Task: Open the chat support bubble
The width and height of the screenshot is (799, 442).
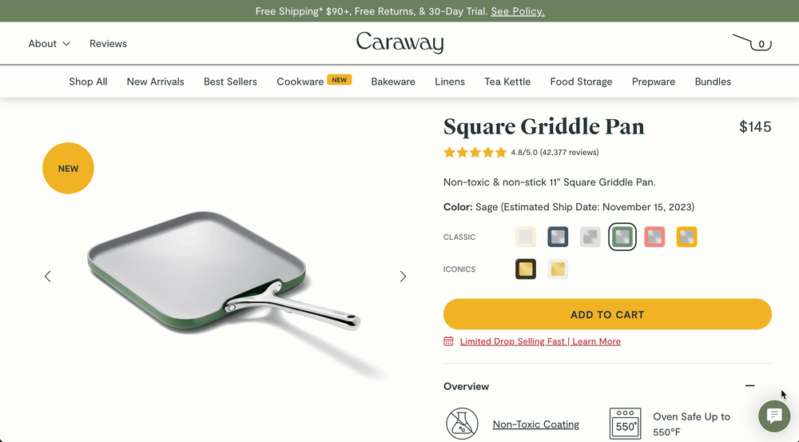Action: (x=774, y=416)
